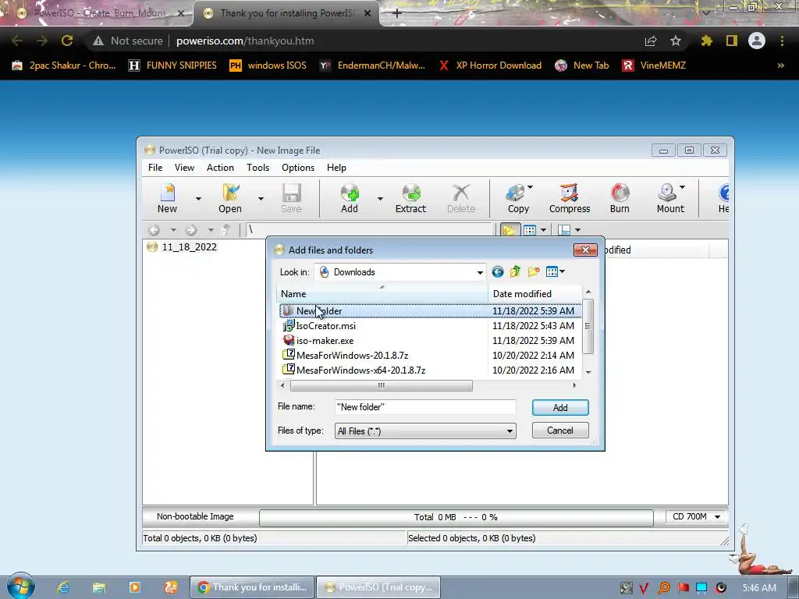The image size is (799, 599).
Task: Click the file list vertical scrollbar
Action: point(588,327)
